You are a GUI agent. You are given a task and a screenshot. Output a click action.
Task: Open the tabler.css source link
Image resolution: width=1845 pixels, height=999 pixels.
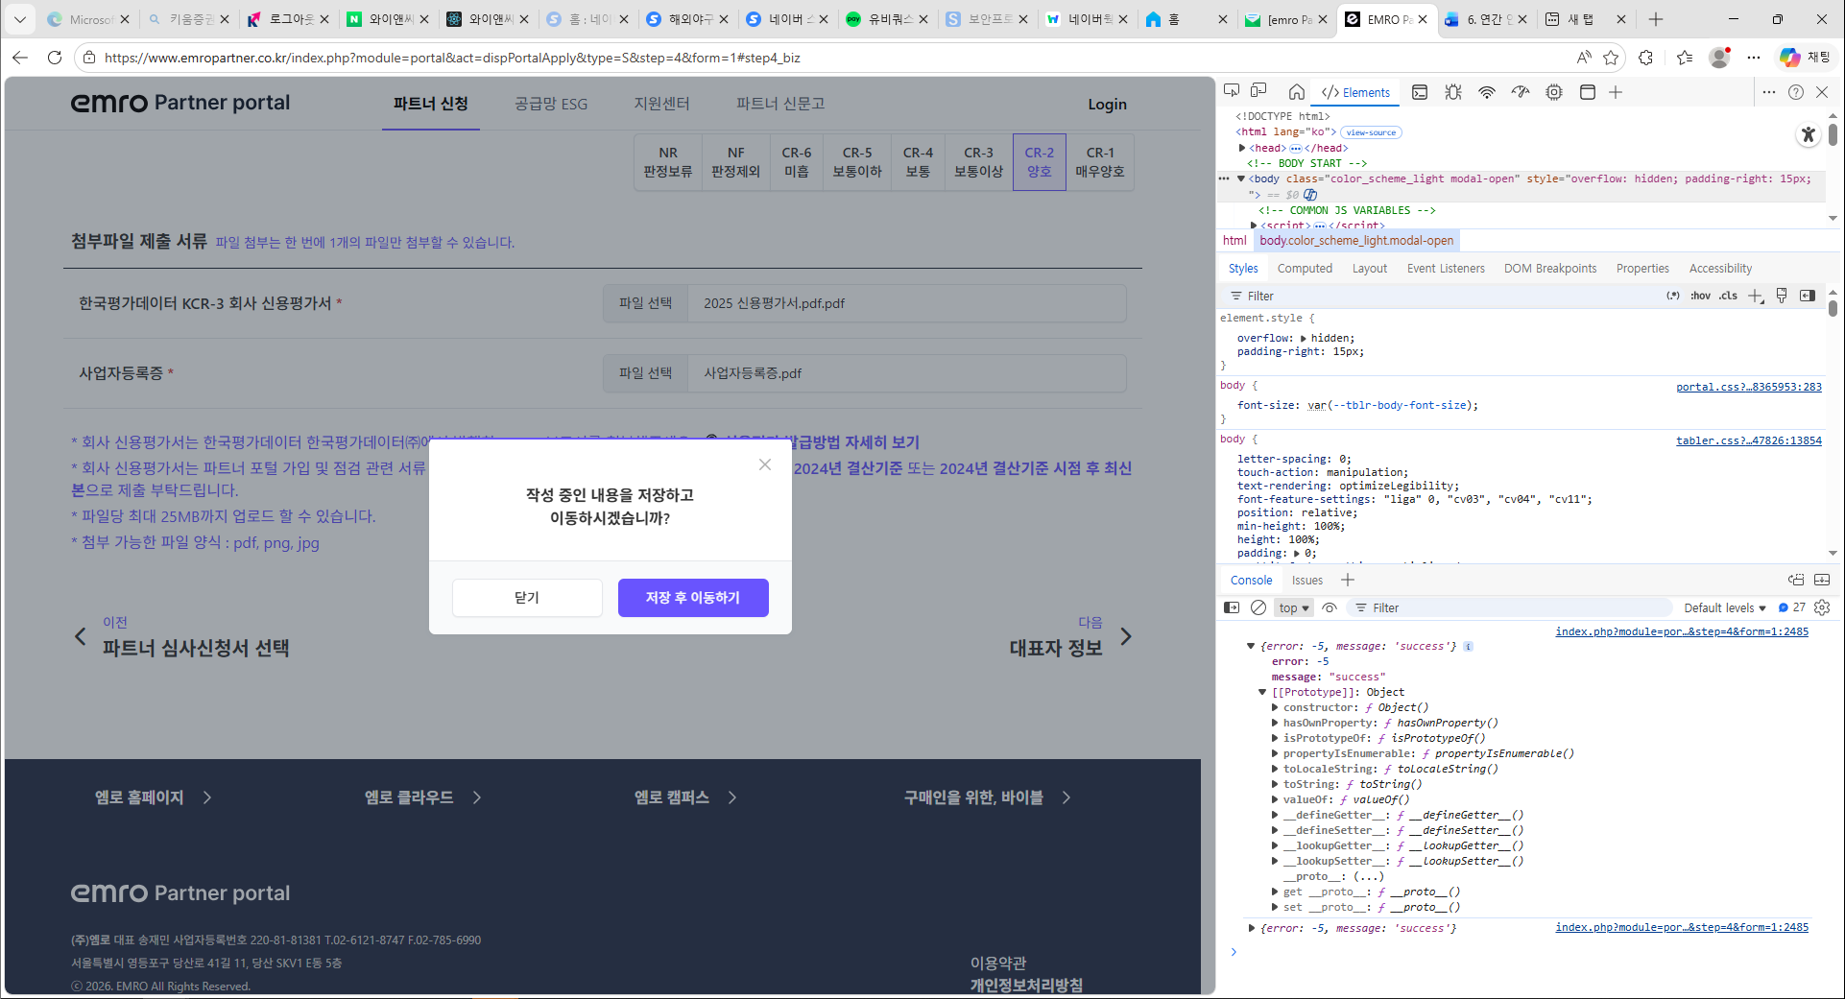tap(1749, 440)
